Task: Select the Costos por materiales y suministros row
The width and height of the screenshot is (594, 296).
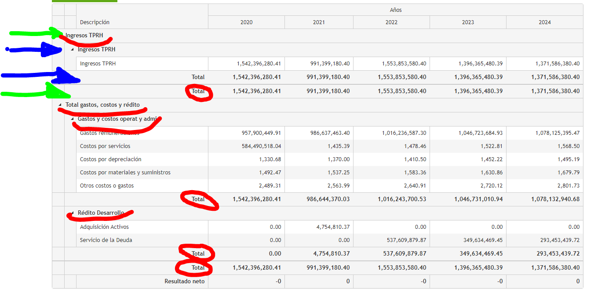Action: [x=125, y=173]
